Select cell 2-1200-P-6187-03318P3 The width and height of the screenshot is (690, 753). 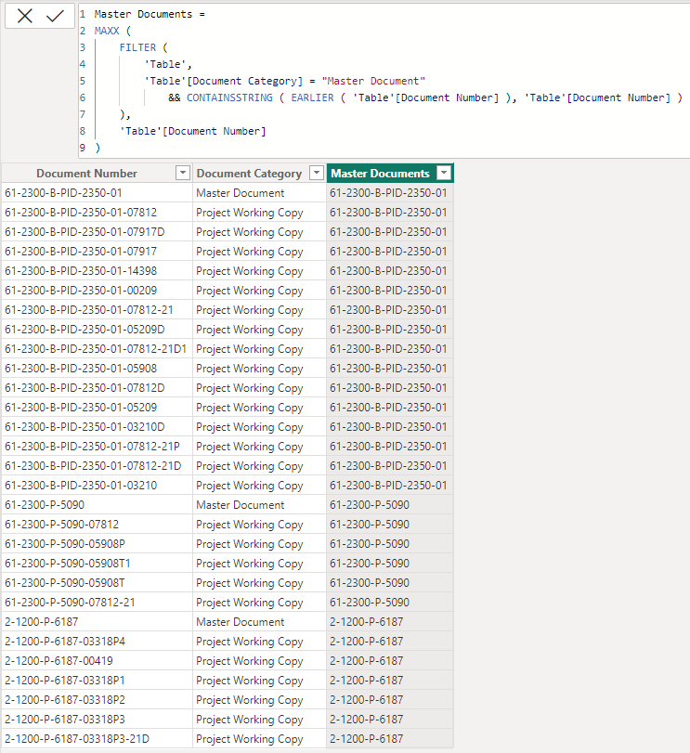pyautogui.click(x=97, y=720)
